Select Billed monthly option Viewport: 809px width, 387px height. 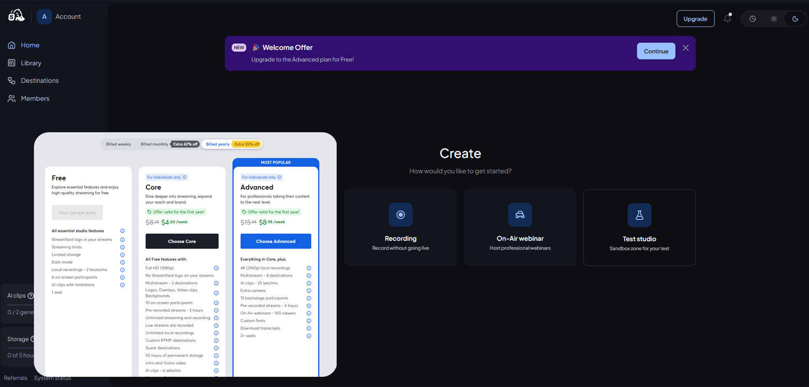point(154,144)
